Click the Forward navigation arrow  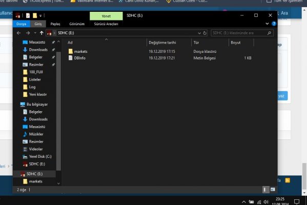click(28, 33)
